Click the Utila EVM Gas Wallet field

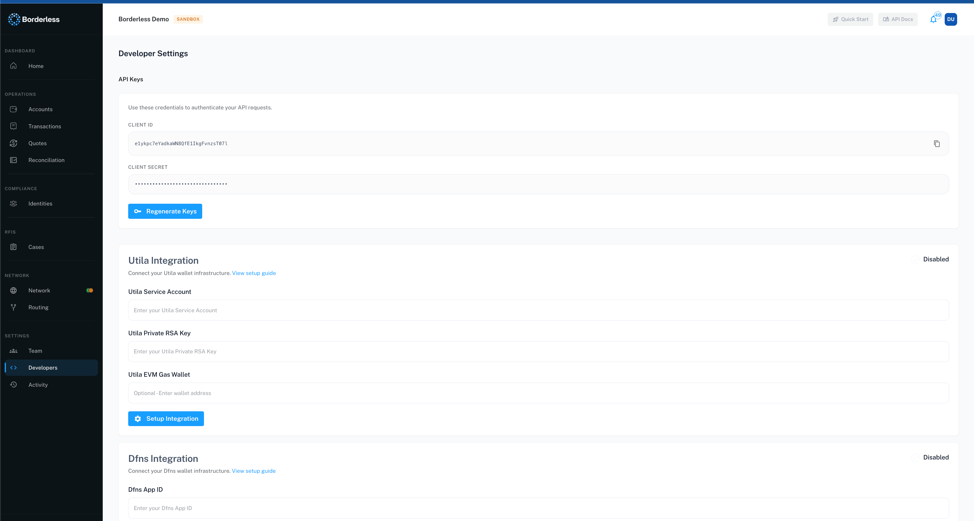(x=539, y=393)
